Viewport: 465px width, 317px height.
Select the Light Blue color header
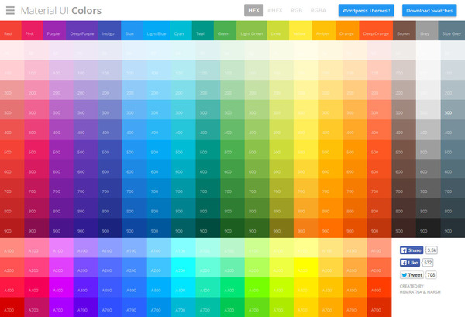click(x=157, y=30)
